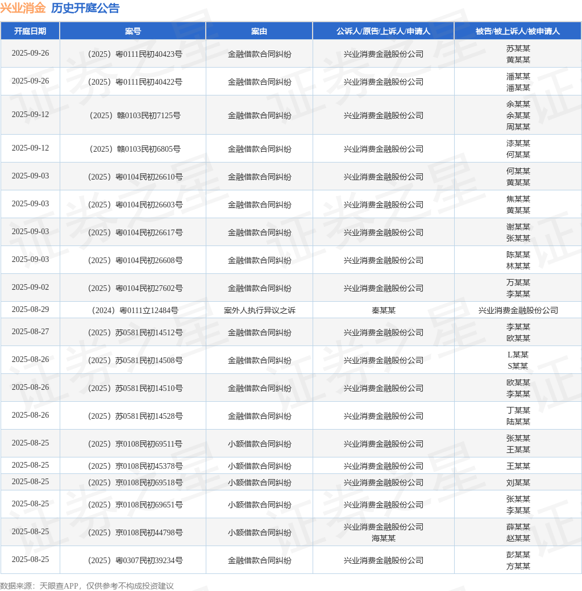The image size is (582, 591).
Task: Click defendant 周某某 in the 7125号 row
Action: pos(518,127)
